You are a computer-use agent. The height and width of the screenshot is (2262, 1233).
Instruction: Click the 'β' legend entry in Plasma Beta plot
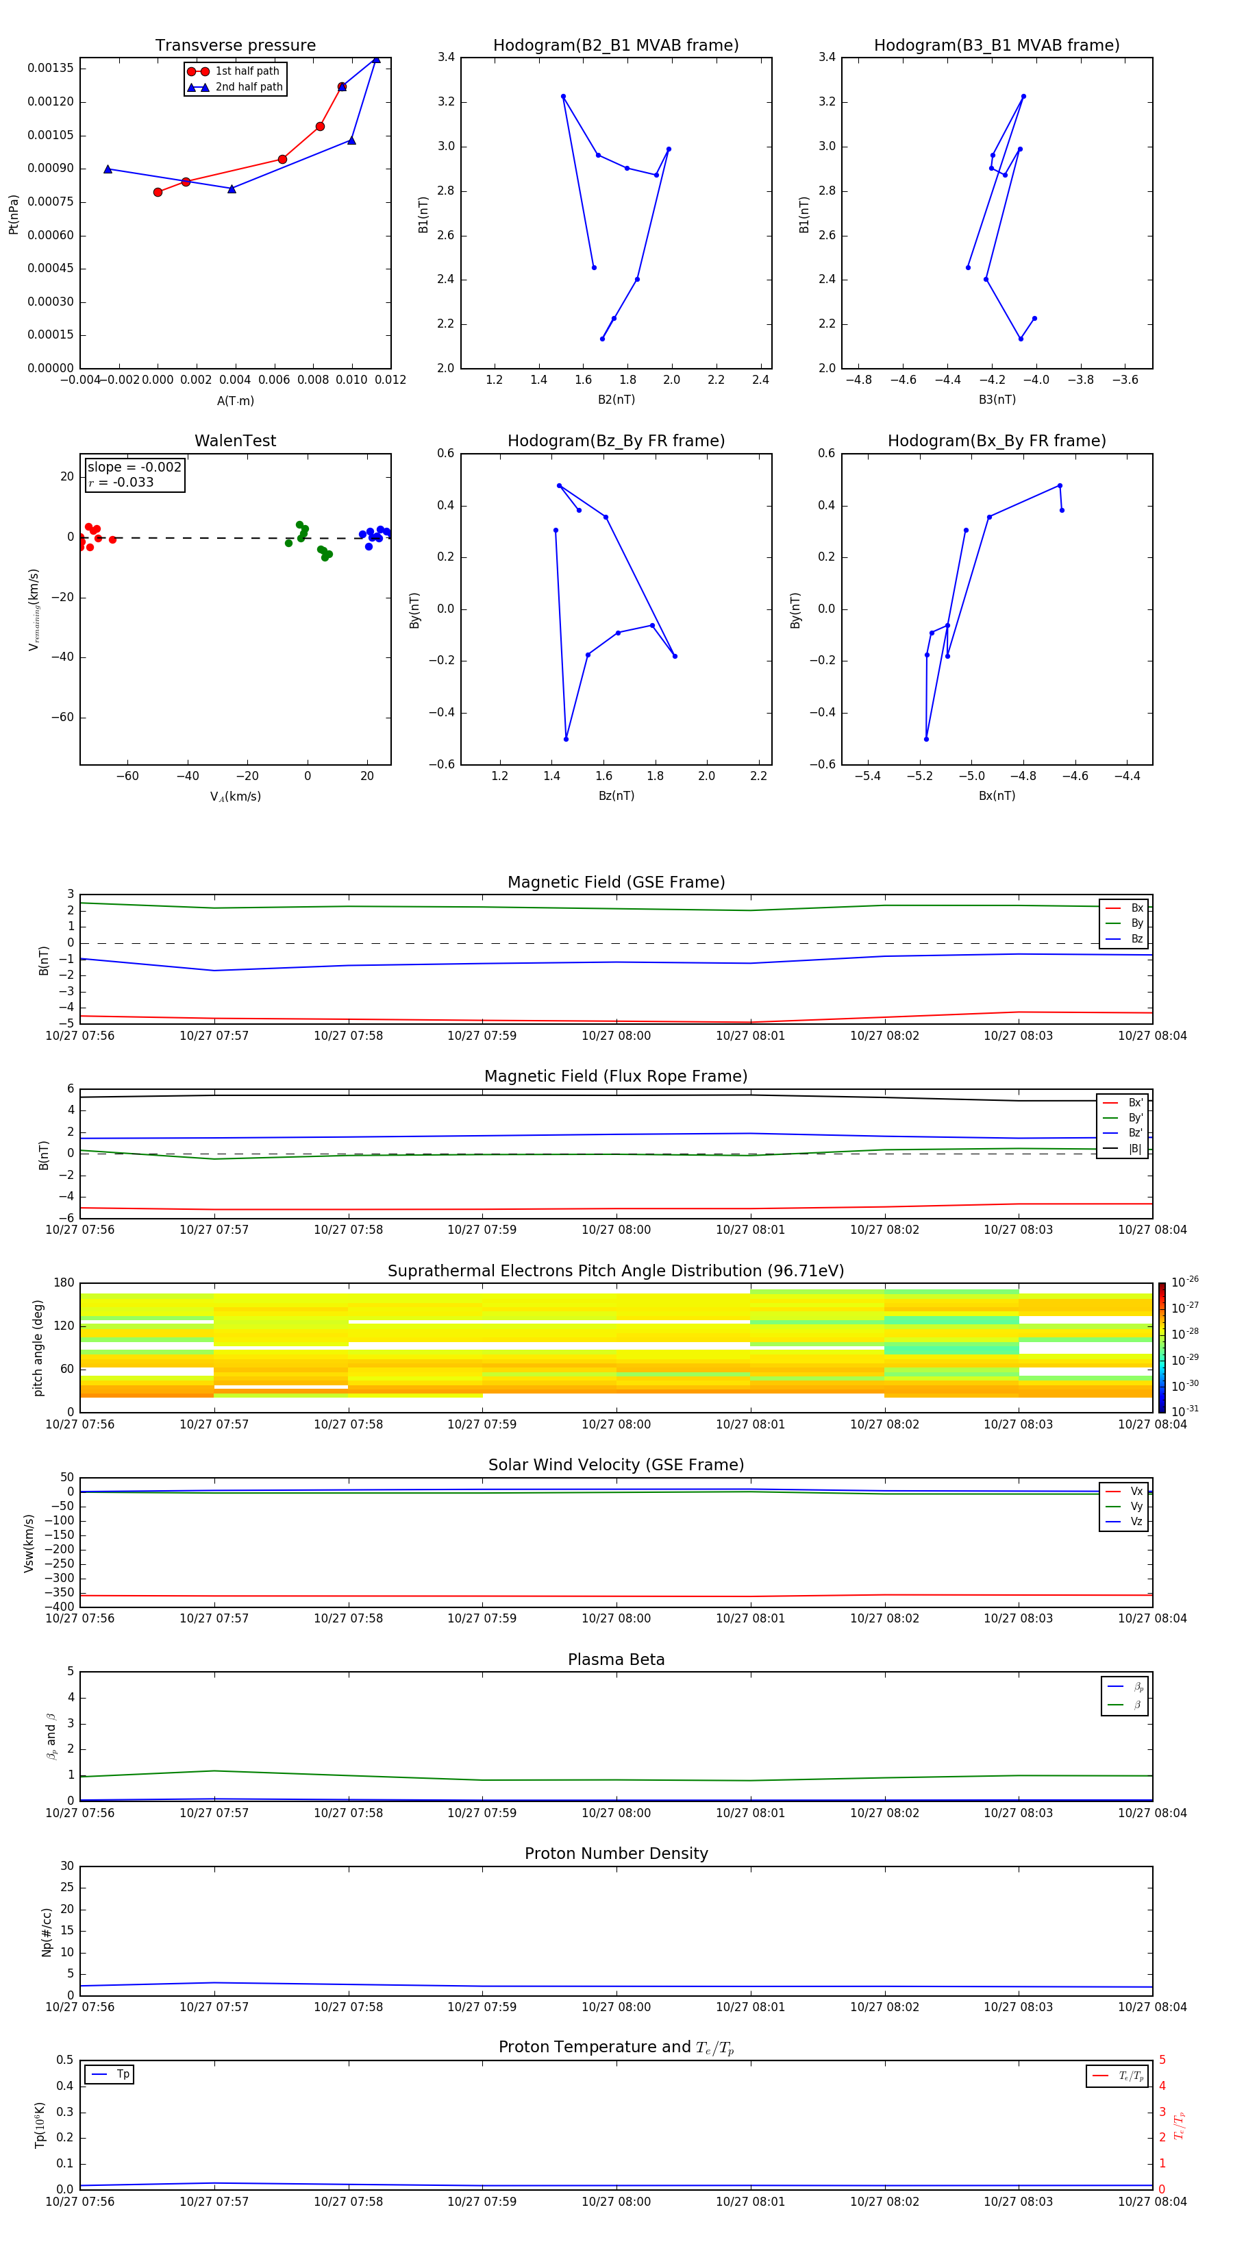[1125, 1705]
